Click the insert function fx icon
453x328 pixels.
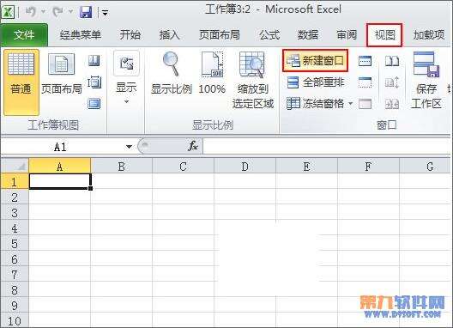(x=193, y=146)
